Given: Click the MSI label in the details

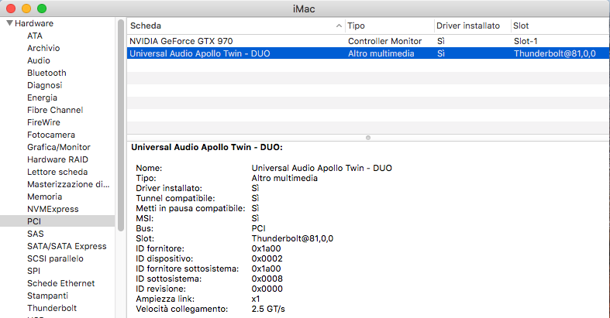Looking at the screenshot, I should (x=144, y=218).
